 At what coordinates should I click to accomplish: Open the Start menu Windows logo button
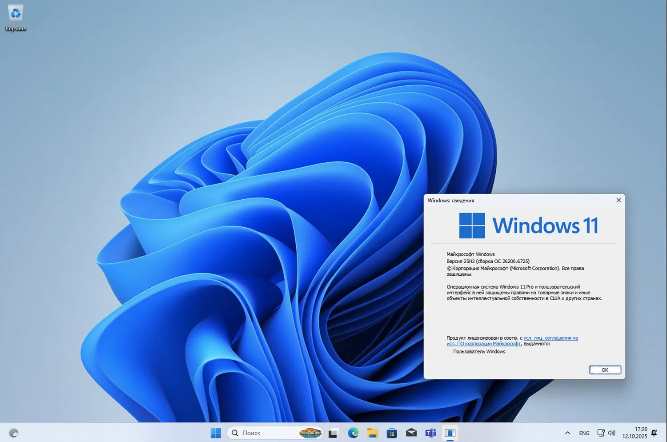[x=216, y=433]
